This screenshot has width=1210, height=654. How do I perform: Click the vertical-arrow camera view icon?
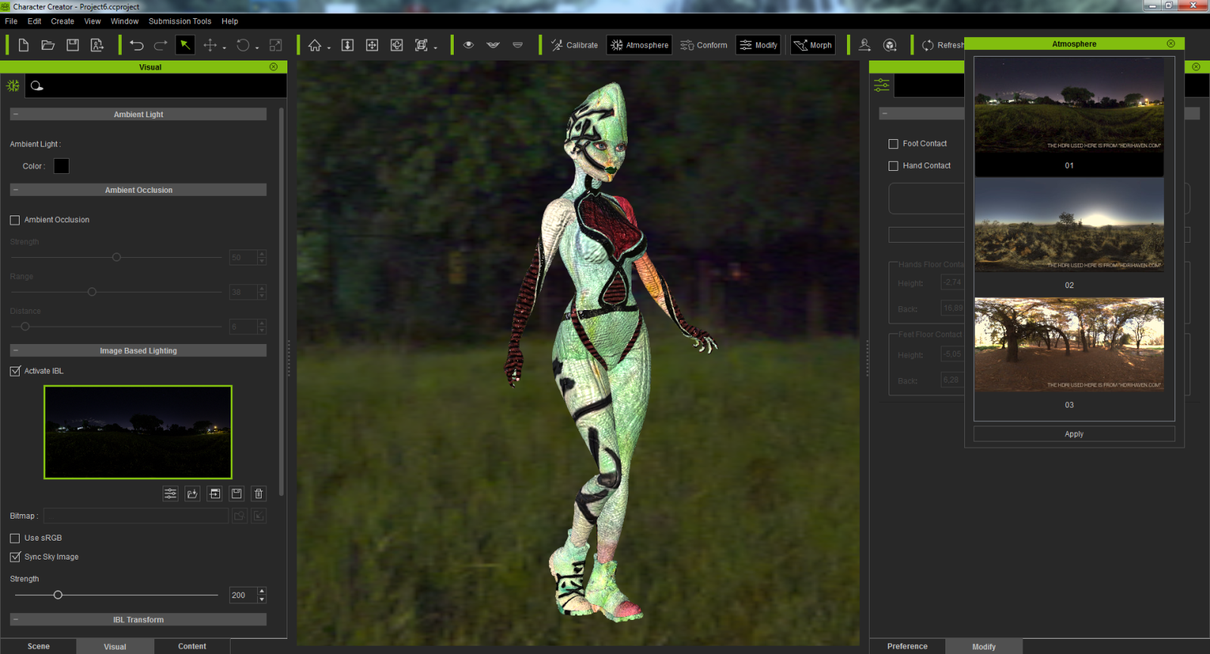[x=347, y=45]
